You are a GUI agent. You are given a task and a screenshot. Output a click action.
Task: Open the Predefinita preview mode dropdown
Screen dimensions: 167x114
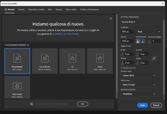pos(139,94)
